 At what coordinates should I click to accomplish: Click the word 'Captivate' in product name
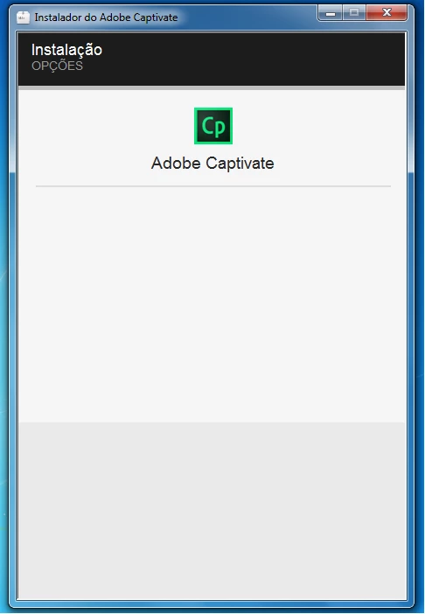[x=240, y=164]
